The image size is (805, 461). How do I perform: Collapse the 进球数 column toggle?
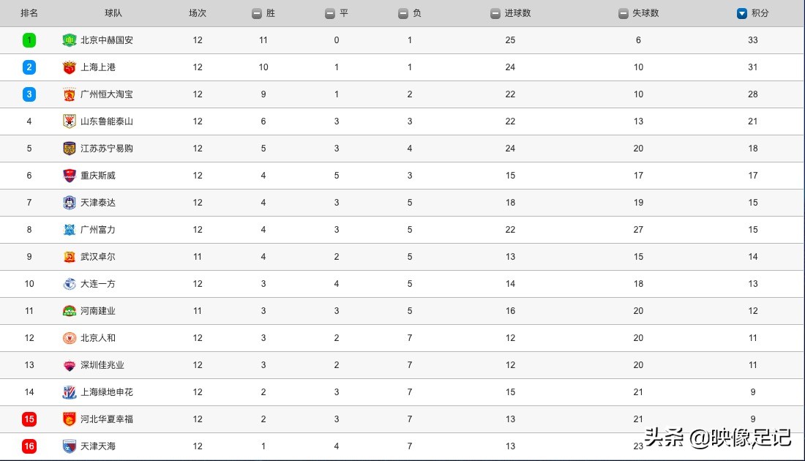coord(495,13)
